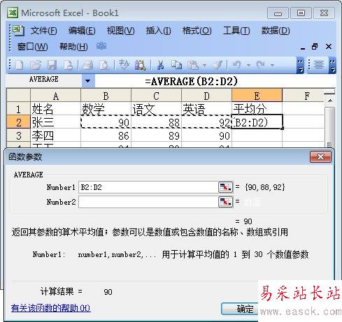Click the Excel workbook icon beside File menu

coord(18,31)
